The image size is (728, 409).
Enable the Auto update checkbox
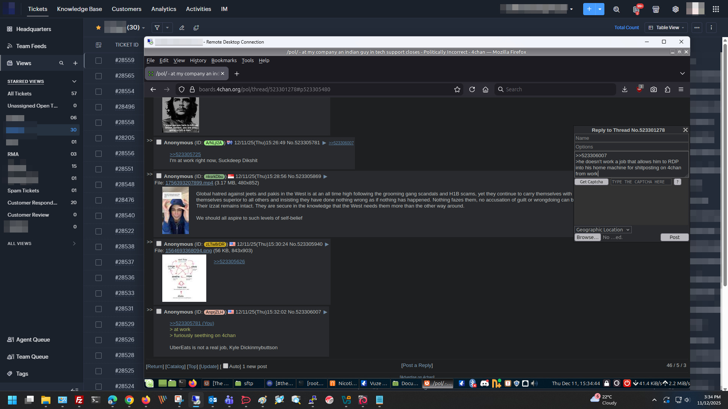point(226,366)
